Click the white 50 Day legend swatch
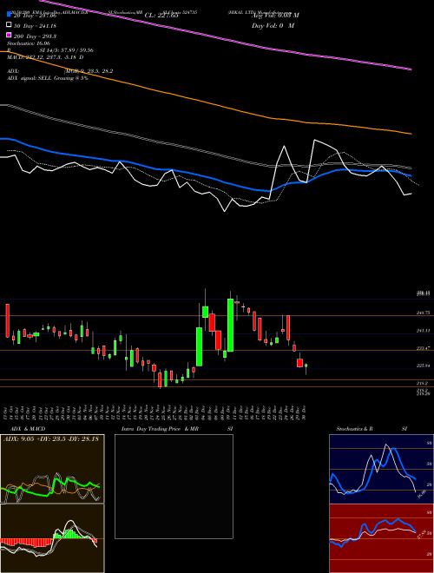The height and width of the screenshot is (573, 434). [x=9, y=25]
